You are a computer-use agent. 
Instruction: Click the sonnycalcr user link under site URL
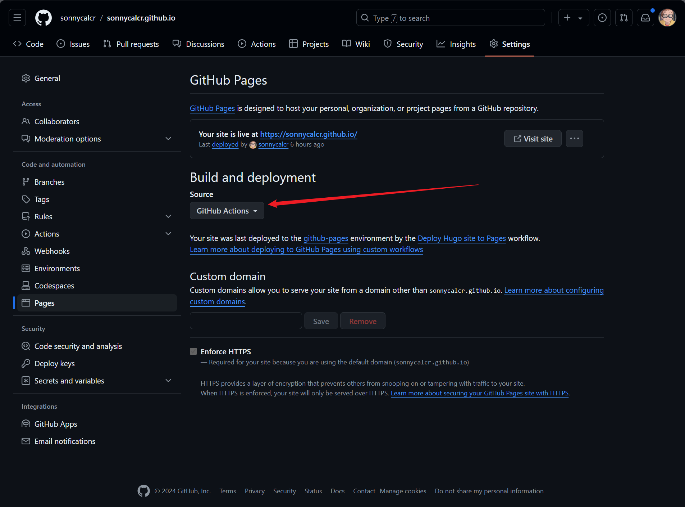point(273,144)
